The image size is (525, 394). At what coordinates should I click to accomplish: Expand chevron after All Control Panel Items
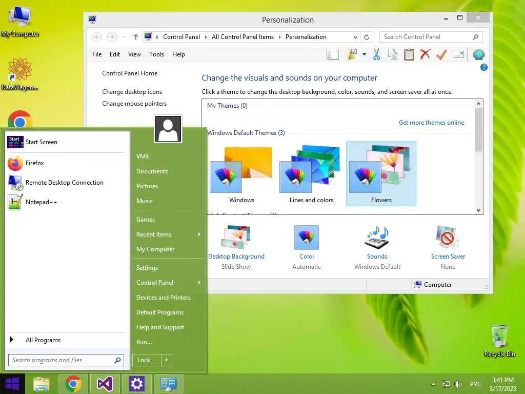280,37
